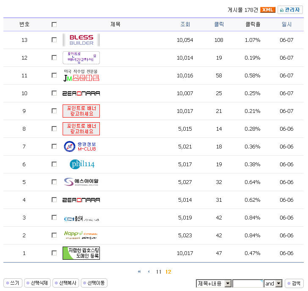Select the checkbox for row 6
This screenshot has width=308, height=291.
54,164
